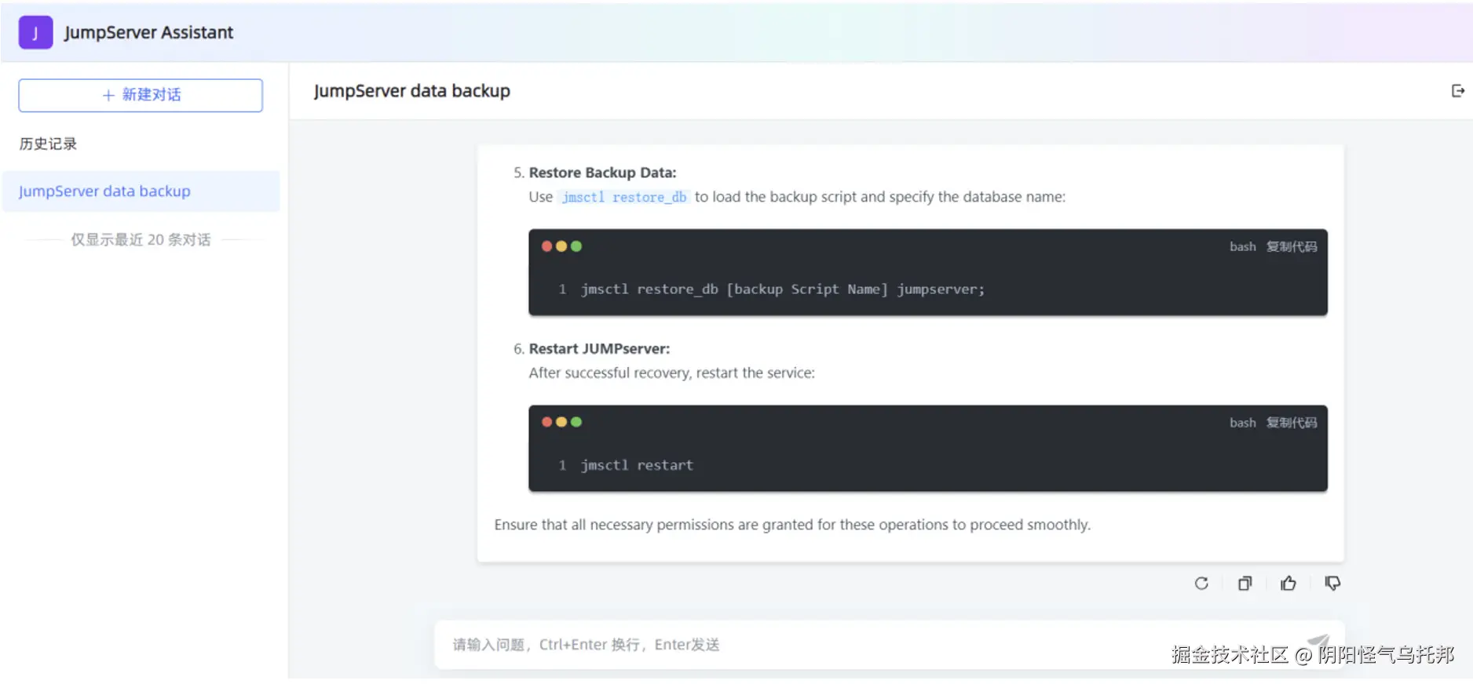Open JumpServer data backup history conversation

click(104, 191)
